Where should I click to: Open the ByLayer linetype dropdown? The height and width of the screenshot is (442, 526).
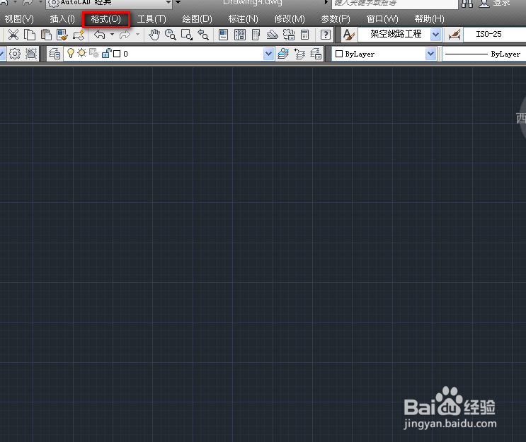point(484,54)
